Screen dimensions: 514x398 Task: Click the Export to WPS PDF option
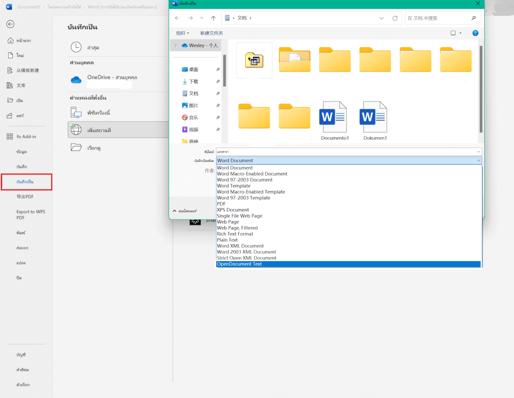pyautogui.click(x=31, y=214)
